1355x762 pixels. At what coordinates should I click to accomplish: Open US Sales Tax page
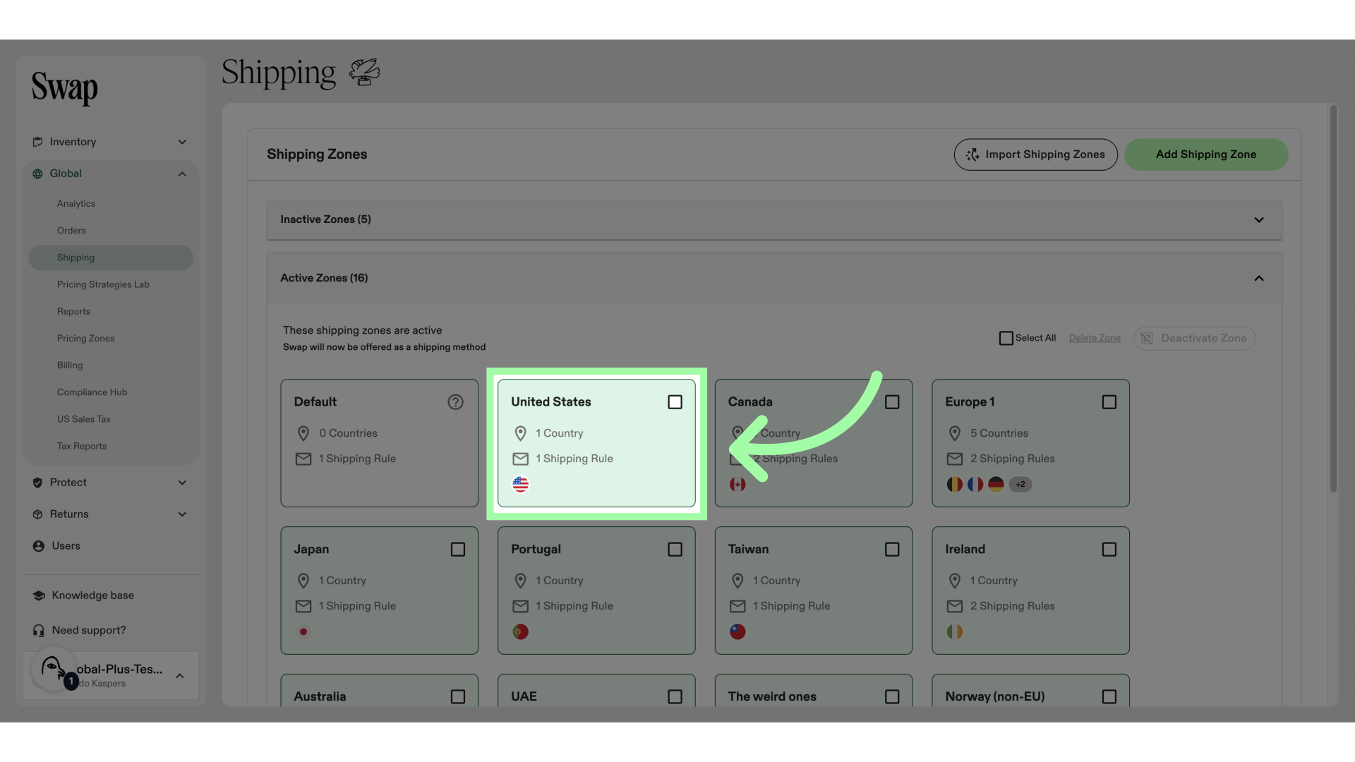coord(83,419)
